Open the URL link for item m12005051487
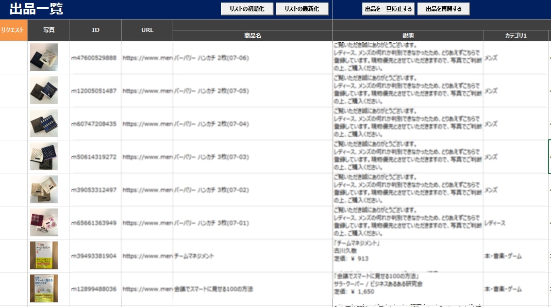 click(147, 91)
